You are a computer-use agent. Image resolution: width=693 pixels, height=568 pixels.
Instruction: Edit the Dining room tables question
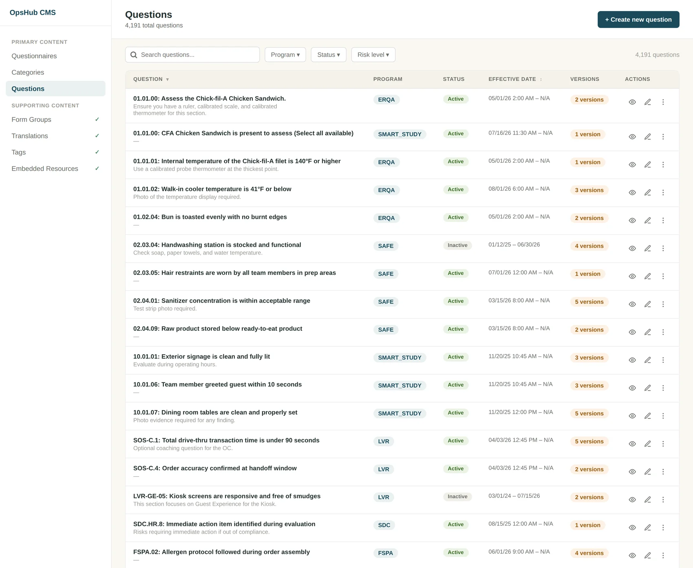[647, 416]
